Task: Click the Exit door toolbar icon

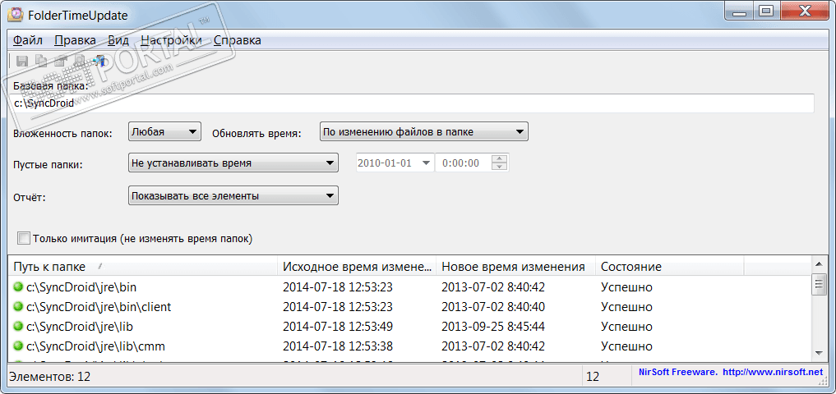Action: click(100, 61)
